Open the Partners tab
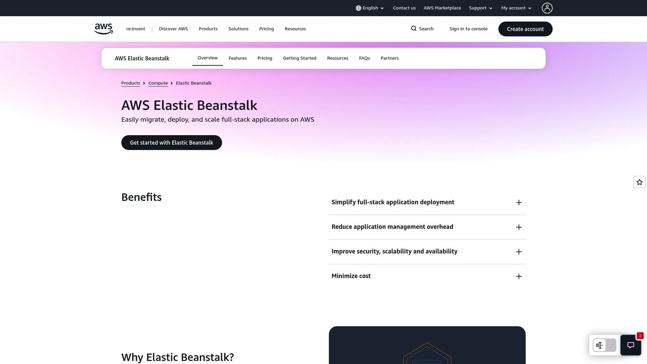647x364 pixels. (390, 58)
